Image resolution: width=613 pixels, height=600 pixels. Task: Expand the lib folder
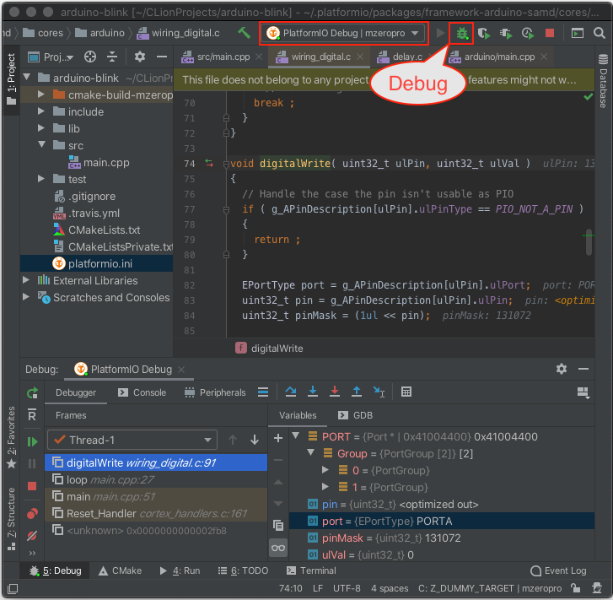pyautogui.click(x=40, y=128)
